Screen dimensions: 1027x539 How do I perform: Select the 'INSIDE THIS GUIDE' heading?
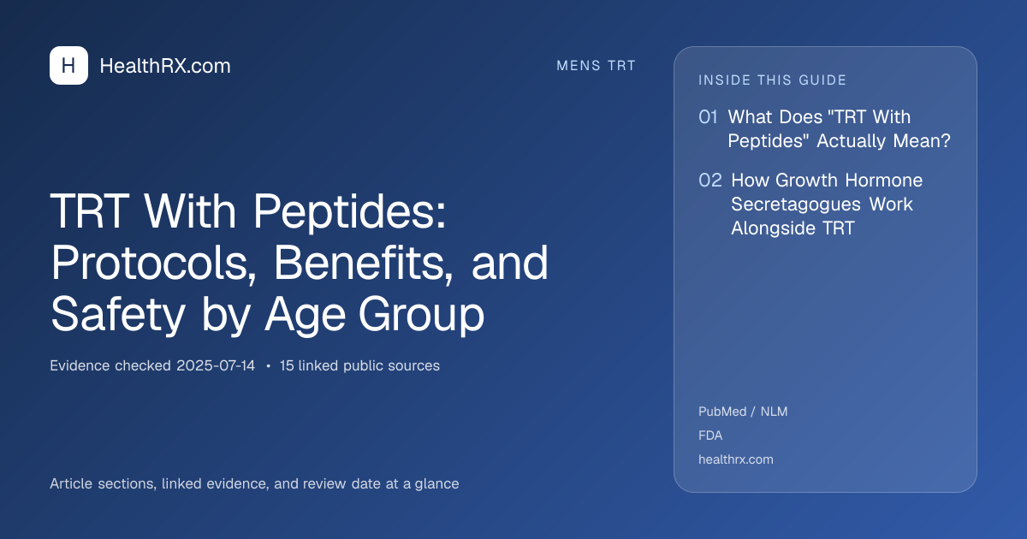click(773, 80)
